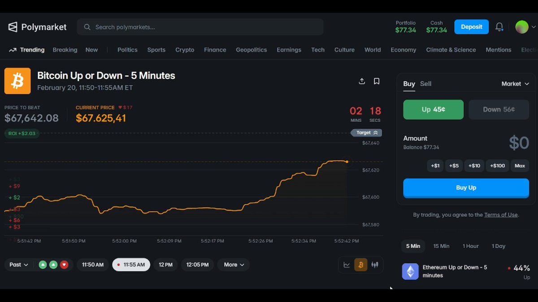Open the Portfolio $77.34 balance
This screenshot has width=538, height=302.
coord(406,27)
